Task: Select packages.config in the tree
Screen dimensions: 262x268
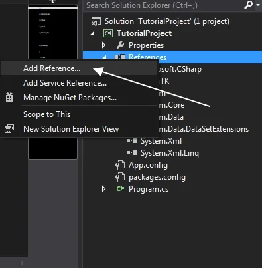Action: tap(157, 177)
